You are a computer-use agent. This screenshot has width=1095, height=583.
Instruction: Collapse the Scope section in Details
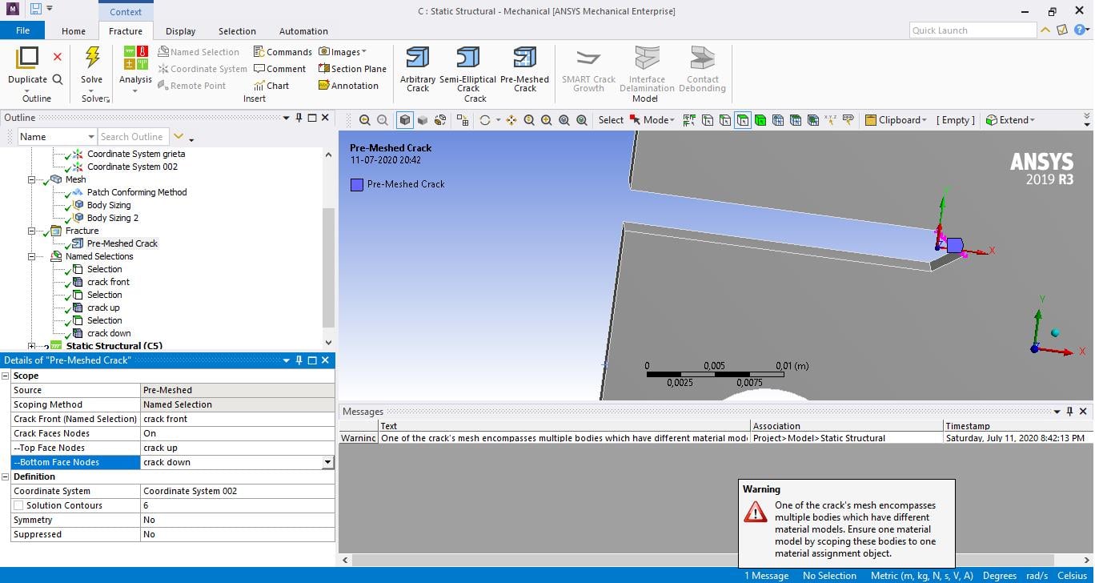6,376
